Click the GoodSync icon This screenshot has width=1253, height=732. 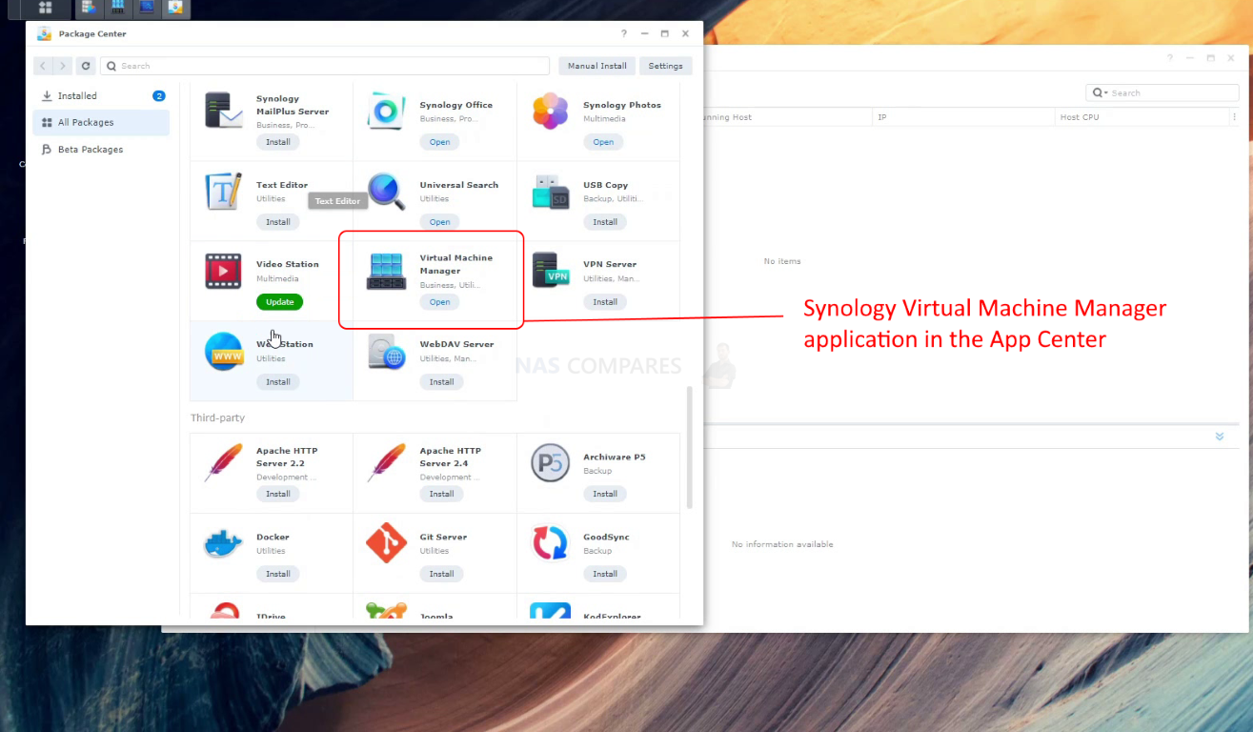click(x=551, y=543)
